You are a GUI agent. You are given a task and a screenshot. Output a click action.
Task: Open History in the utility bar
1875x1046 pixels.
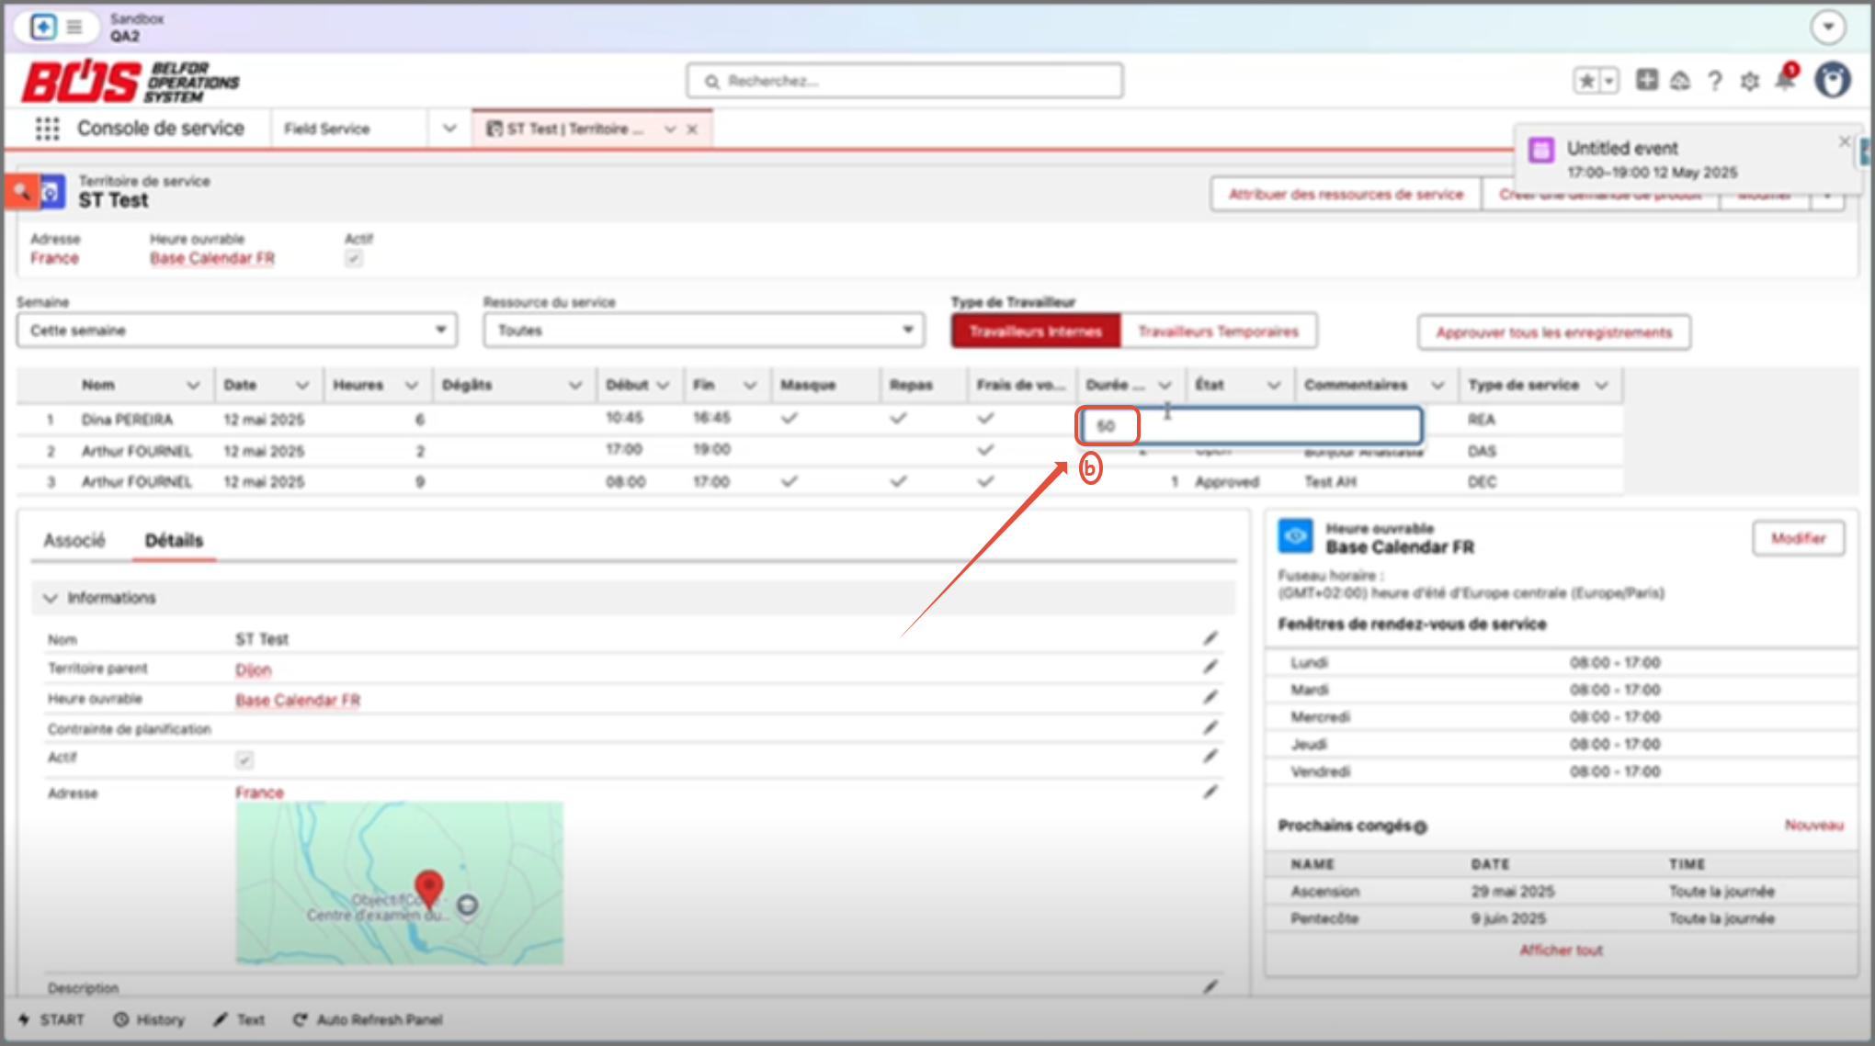[149, 1019]
